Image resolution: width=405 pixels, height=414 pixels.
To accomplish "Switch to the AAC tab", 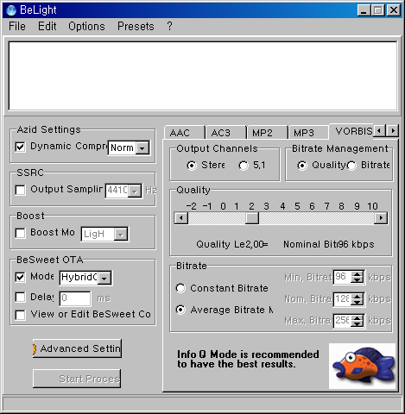I will click(x=184, y=133).
